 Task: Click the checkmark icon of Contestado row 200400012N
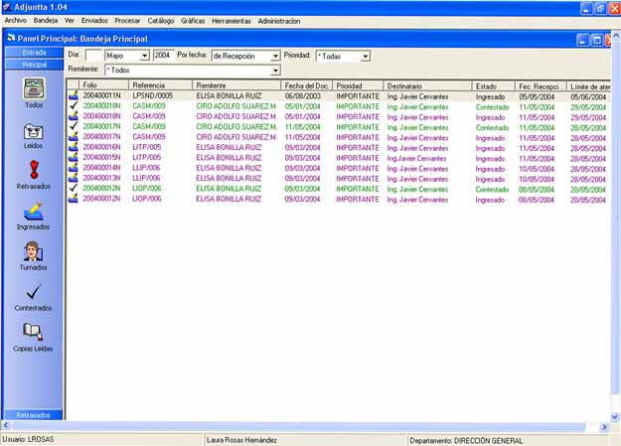click(74, 188)
